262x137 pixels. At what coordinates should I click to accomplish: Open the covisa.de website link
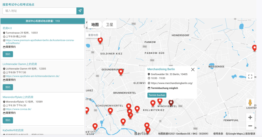tap(18, 109)
